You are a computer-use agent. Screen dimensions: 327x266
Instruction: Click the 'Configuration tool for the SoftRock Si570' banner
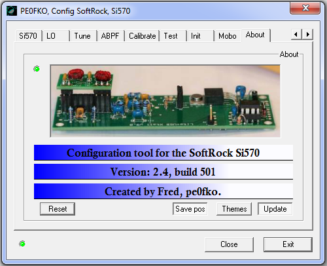coord(163,153)
